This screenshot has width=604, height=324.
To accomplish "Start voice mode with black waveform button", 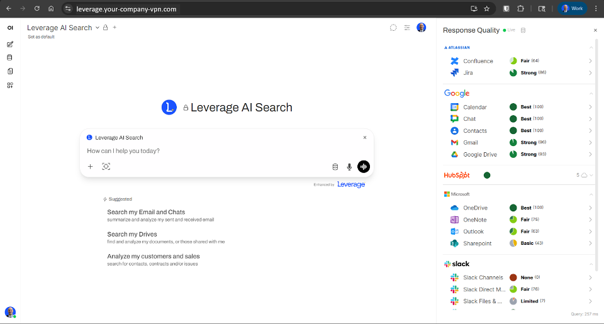I will click(364, 167).
